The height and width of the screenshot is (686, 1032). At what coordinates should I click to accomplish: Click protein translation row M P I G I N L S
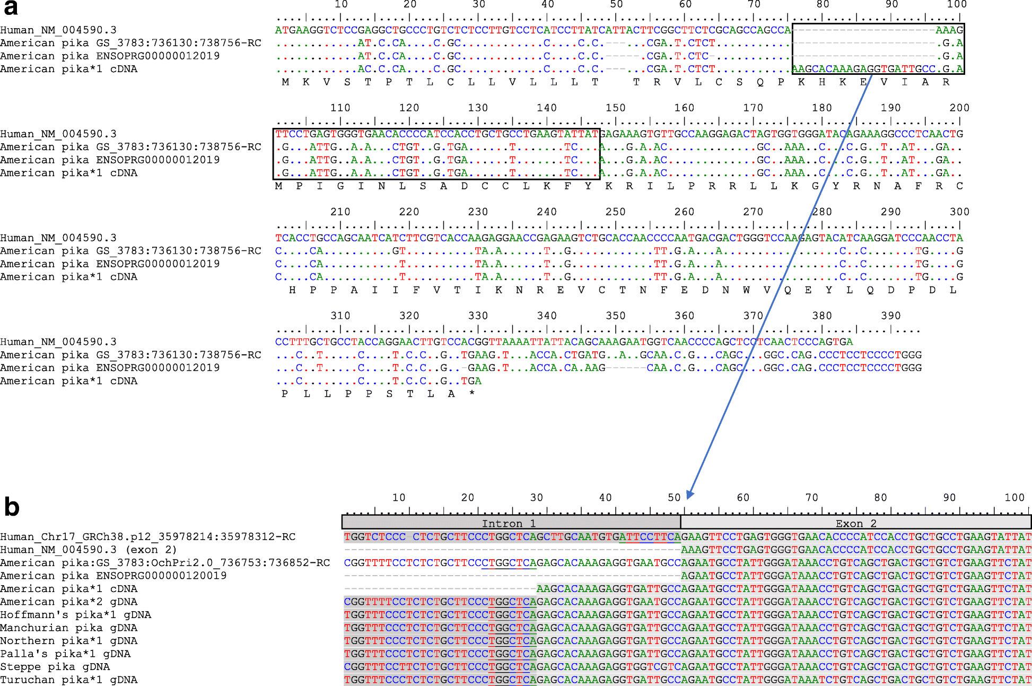[x=619, y=186]
